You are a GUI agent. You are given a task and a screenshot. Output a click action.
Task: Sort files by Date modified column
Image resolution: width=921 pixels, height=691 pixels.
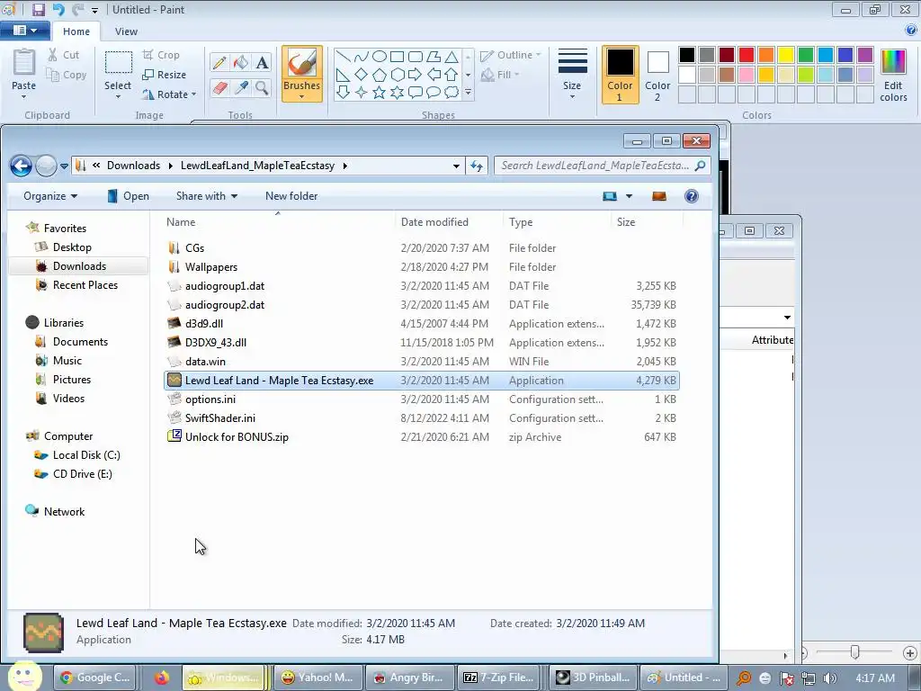450,222
